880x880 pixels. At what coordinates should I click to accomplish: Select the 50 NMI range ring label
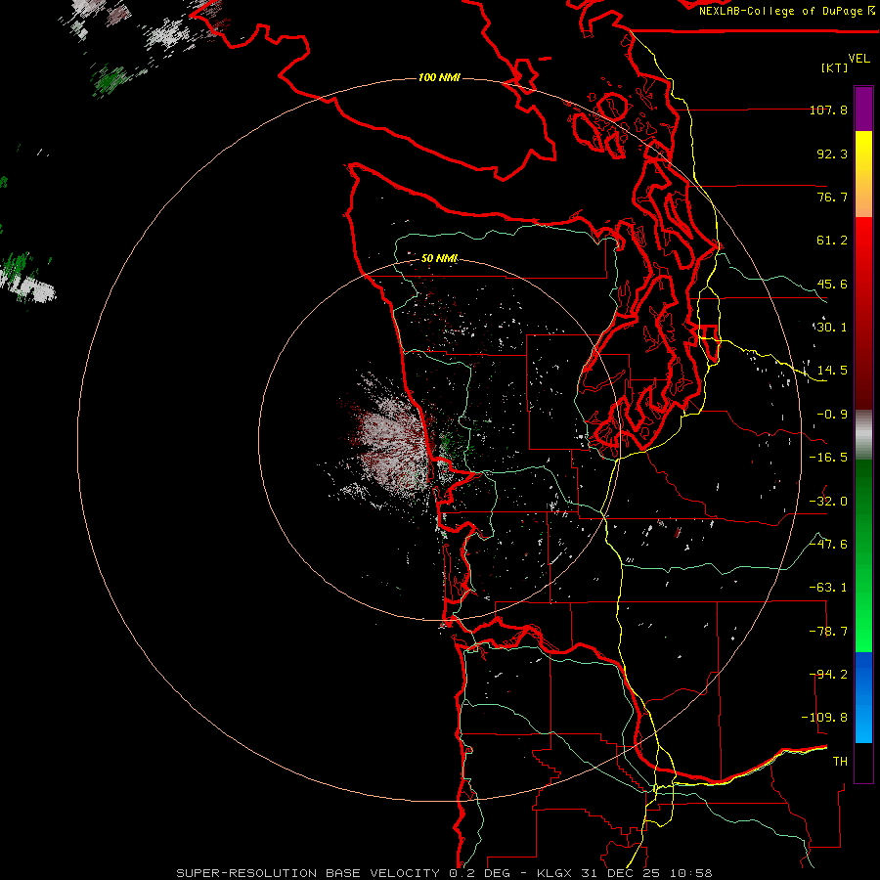439,258
